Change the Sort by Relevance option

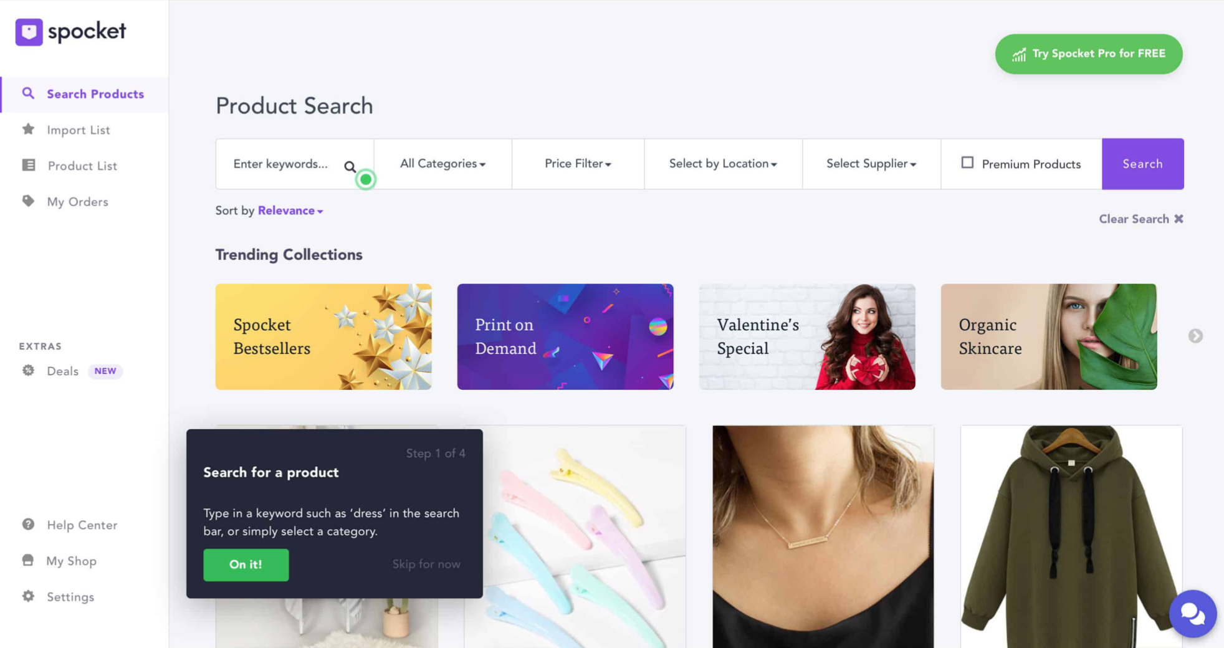click(290, 211)
